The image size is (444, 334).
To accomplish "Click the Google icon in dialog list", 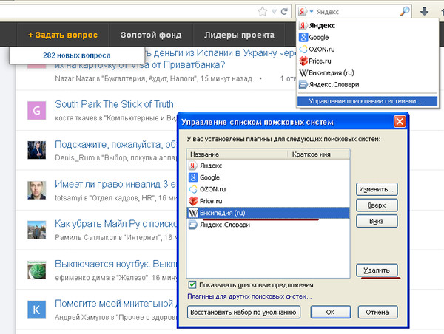I will pyautogui.click(x=193, y=177).
